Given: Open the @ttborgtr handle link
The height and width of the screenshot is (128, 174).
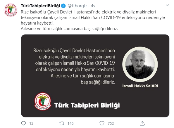Looking at the screenshot, I should pyautogui.click(x=77, y=6).
